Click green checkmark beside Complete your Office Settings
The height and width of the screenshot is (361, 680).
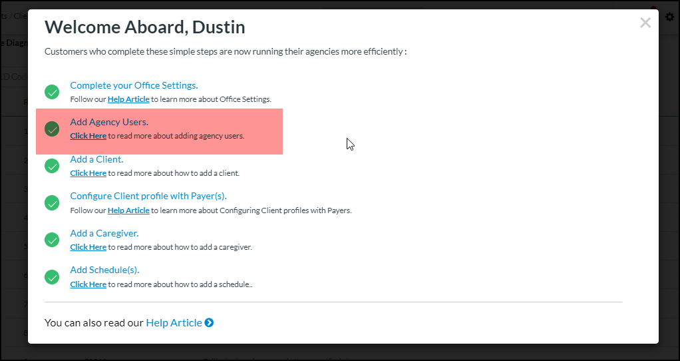point(52,92)
